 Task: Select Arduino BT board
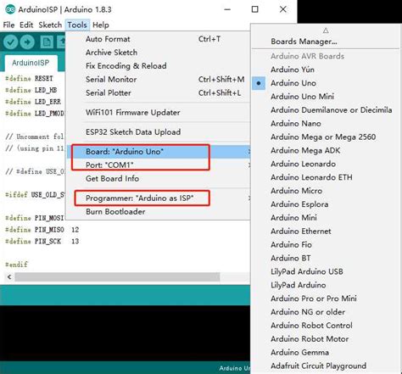click(326, 258)
